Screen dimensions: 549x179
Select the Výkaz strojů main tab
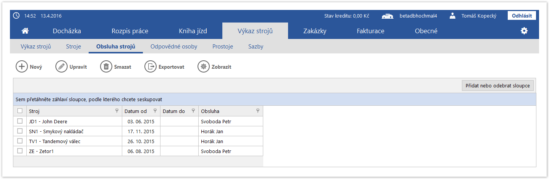(255, 31)
